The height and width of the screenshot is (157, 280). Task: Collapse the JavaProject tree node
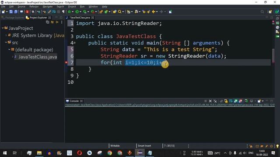tap(3, 28)
